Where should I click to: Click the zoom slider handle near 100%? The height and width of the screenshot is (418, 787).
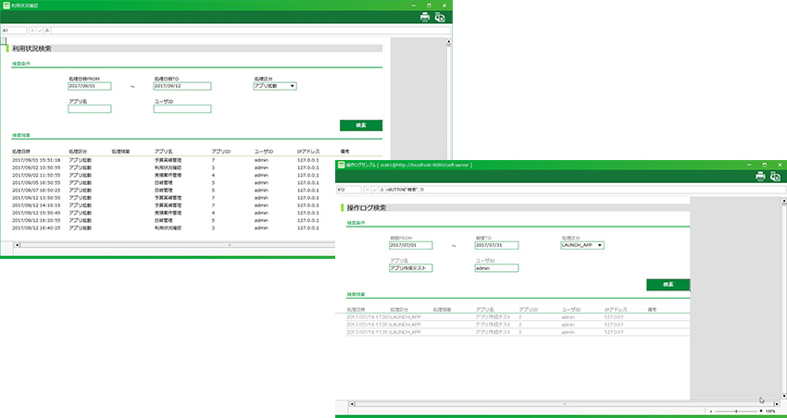point(736,411)
